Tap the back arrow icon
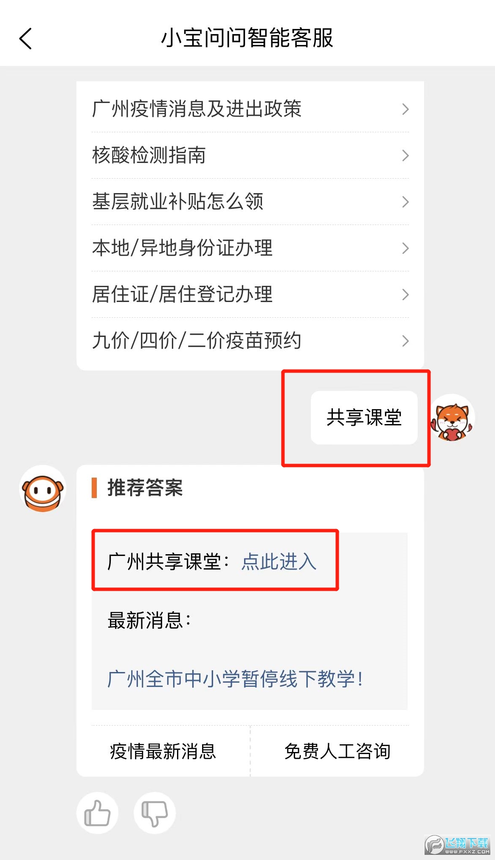The height and width of the screenshot is (860, 495). point(25,38)
